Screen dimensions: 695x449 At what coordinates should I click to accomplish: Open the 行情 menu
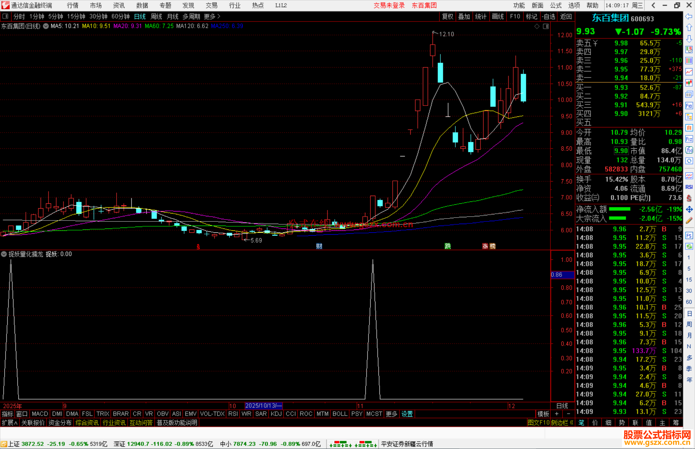(x=73, y=5)
